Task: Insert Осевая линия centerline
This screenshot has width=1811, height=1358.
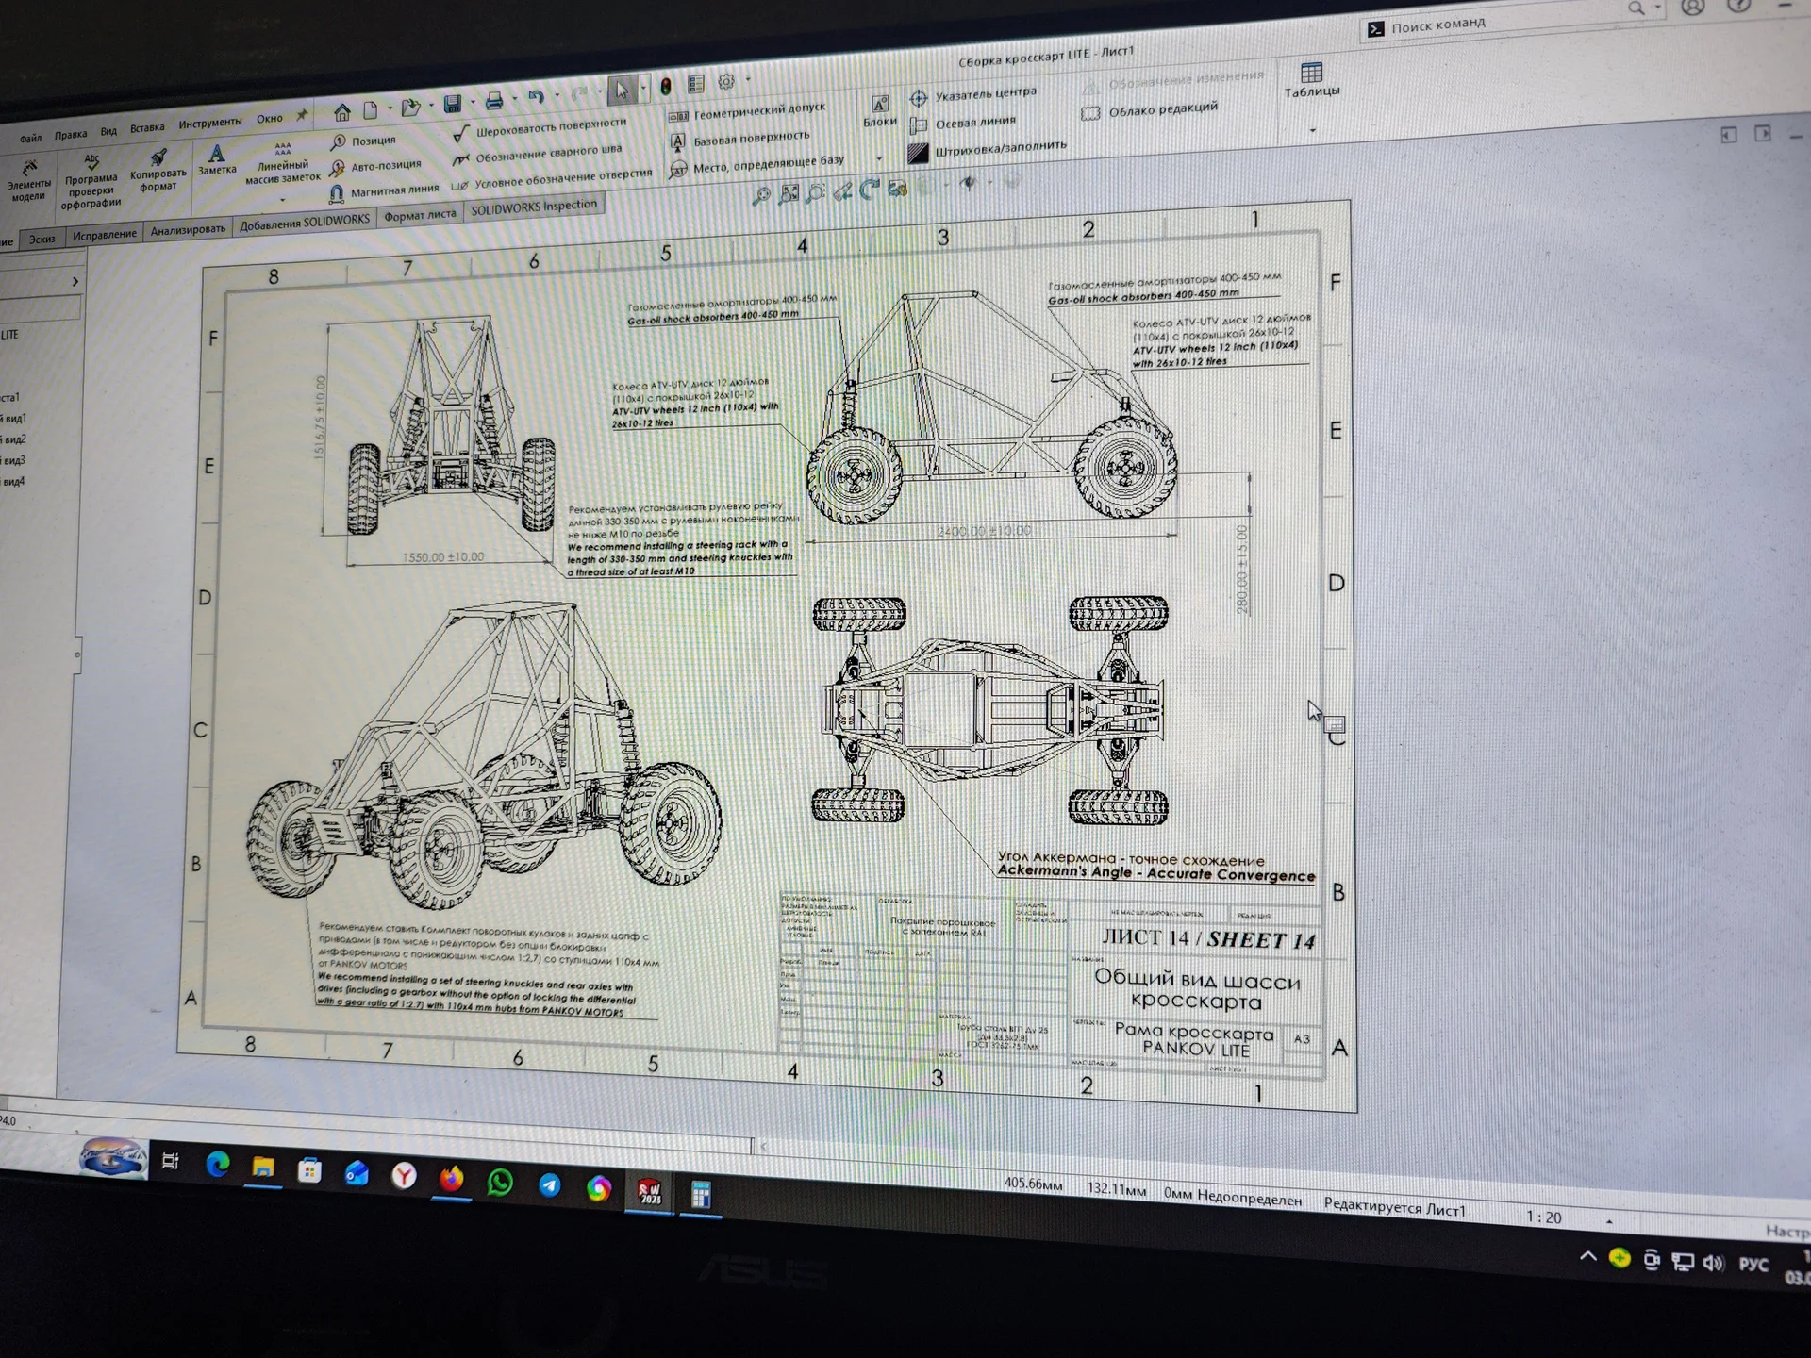Action: [x=963, y=123]
